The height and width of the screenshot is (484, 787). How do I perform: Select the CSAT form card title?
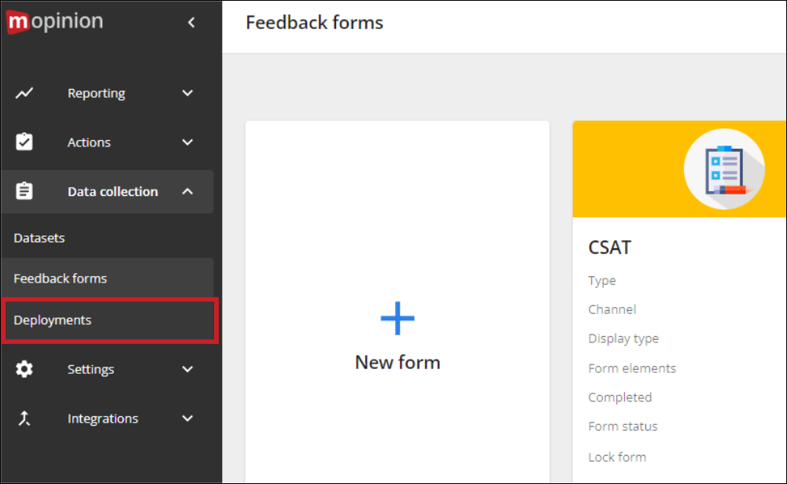click(x=609, y=246)
